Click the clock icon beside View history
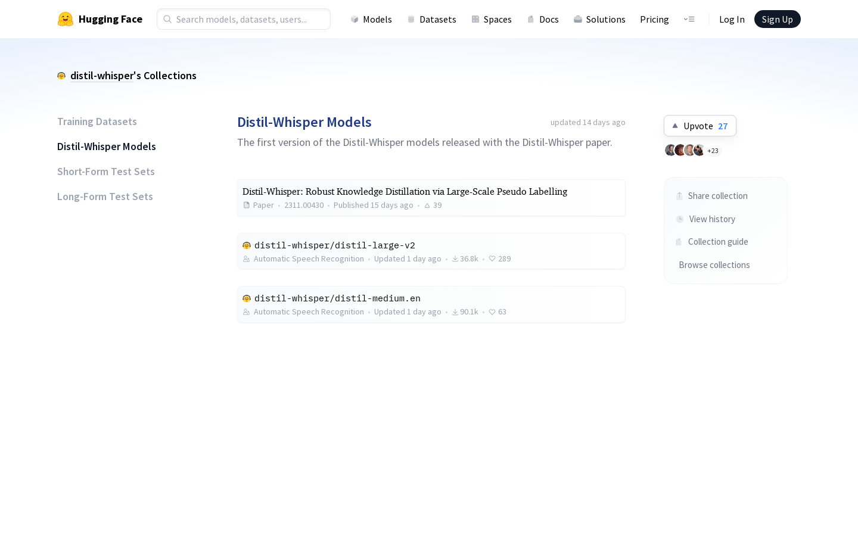The width and height of the screenshot is (858, 536). pos(680,219)
